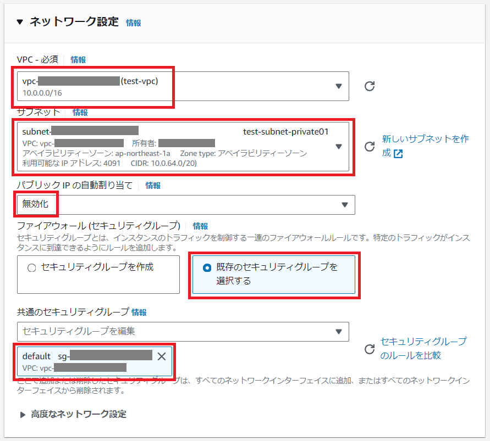Collapse the ネットワーク設定 section triangle
Viewport: 490px width, 441px height.
coord(20,23)
